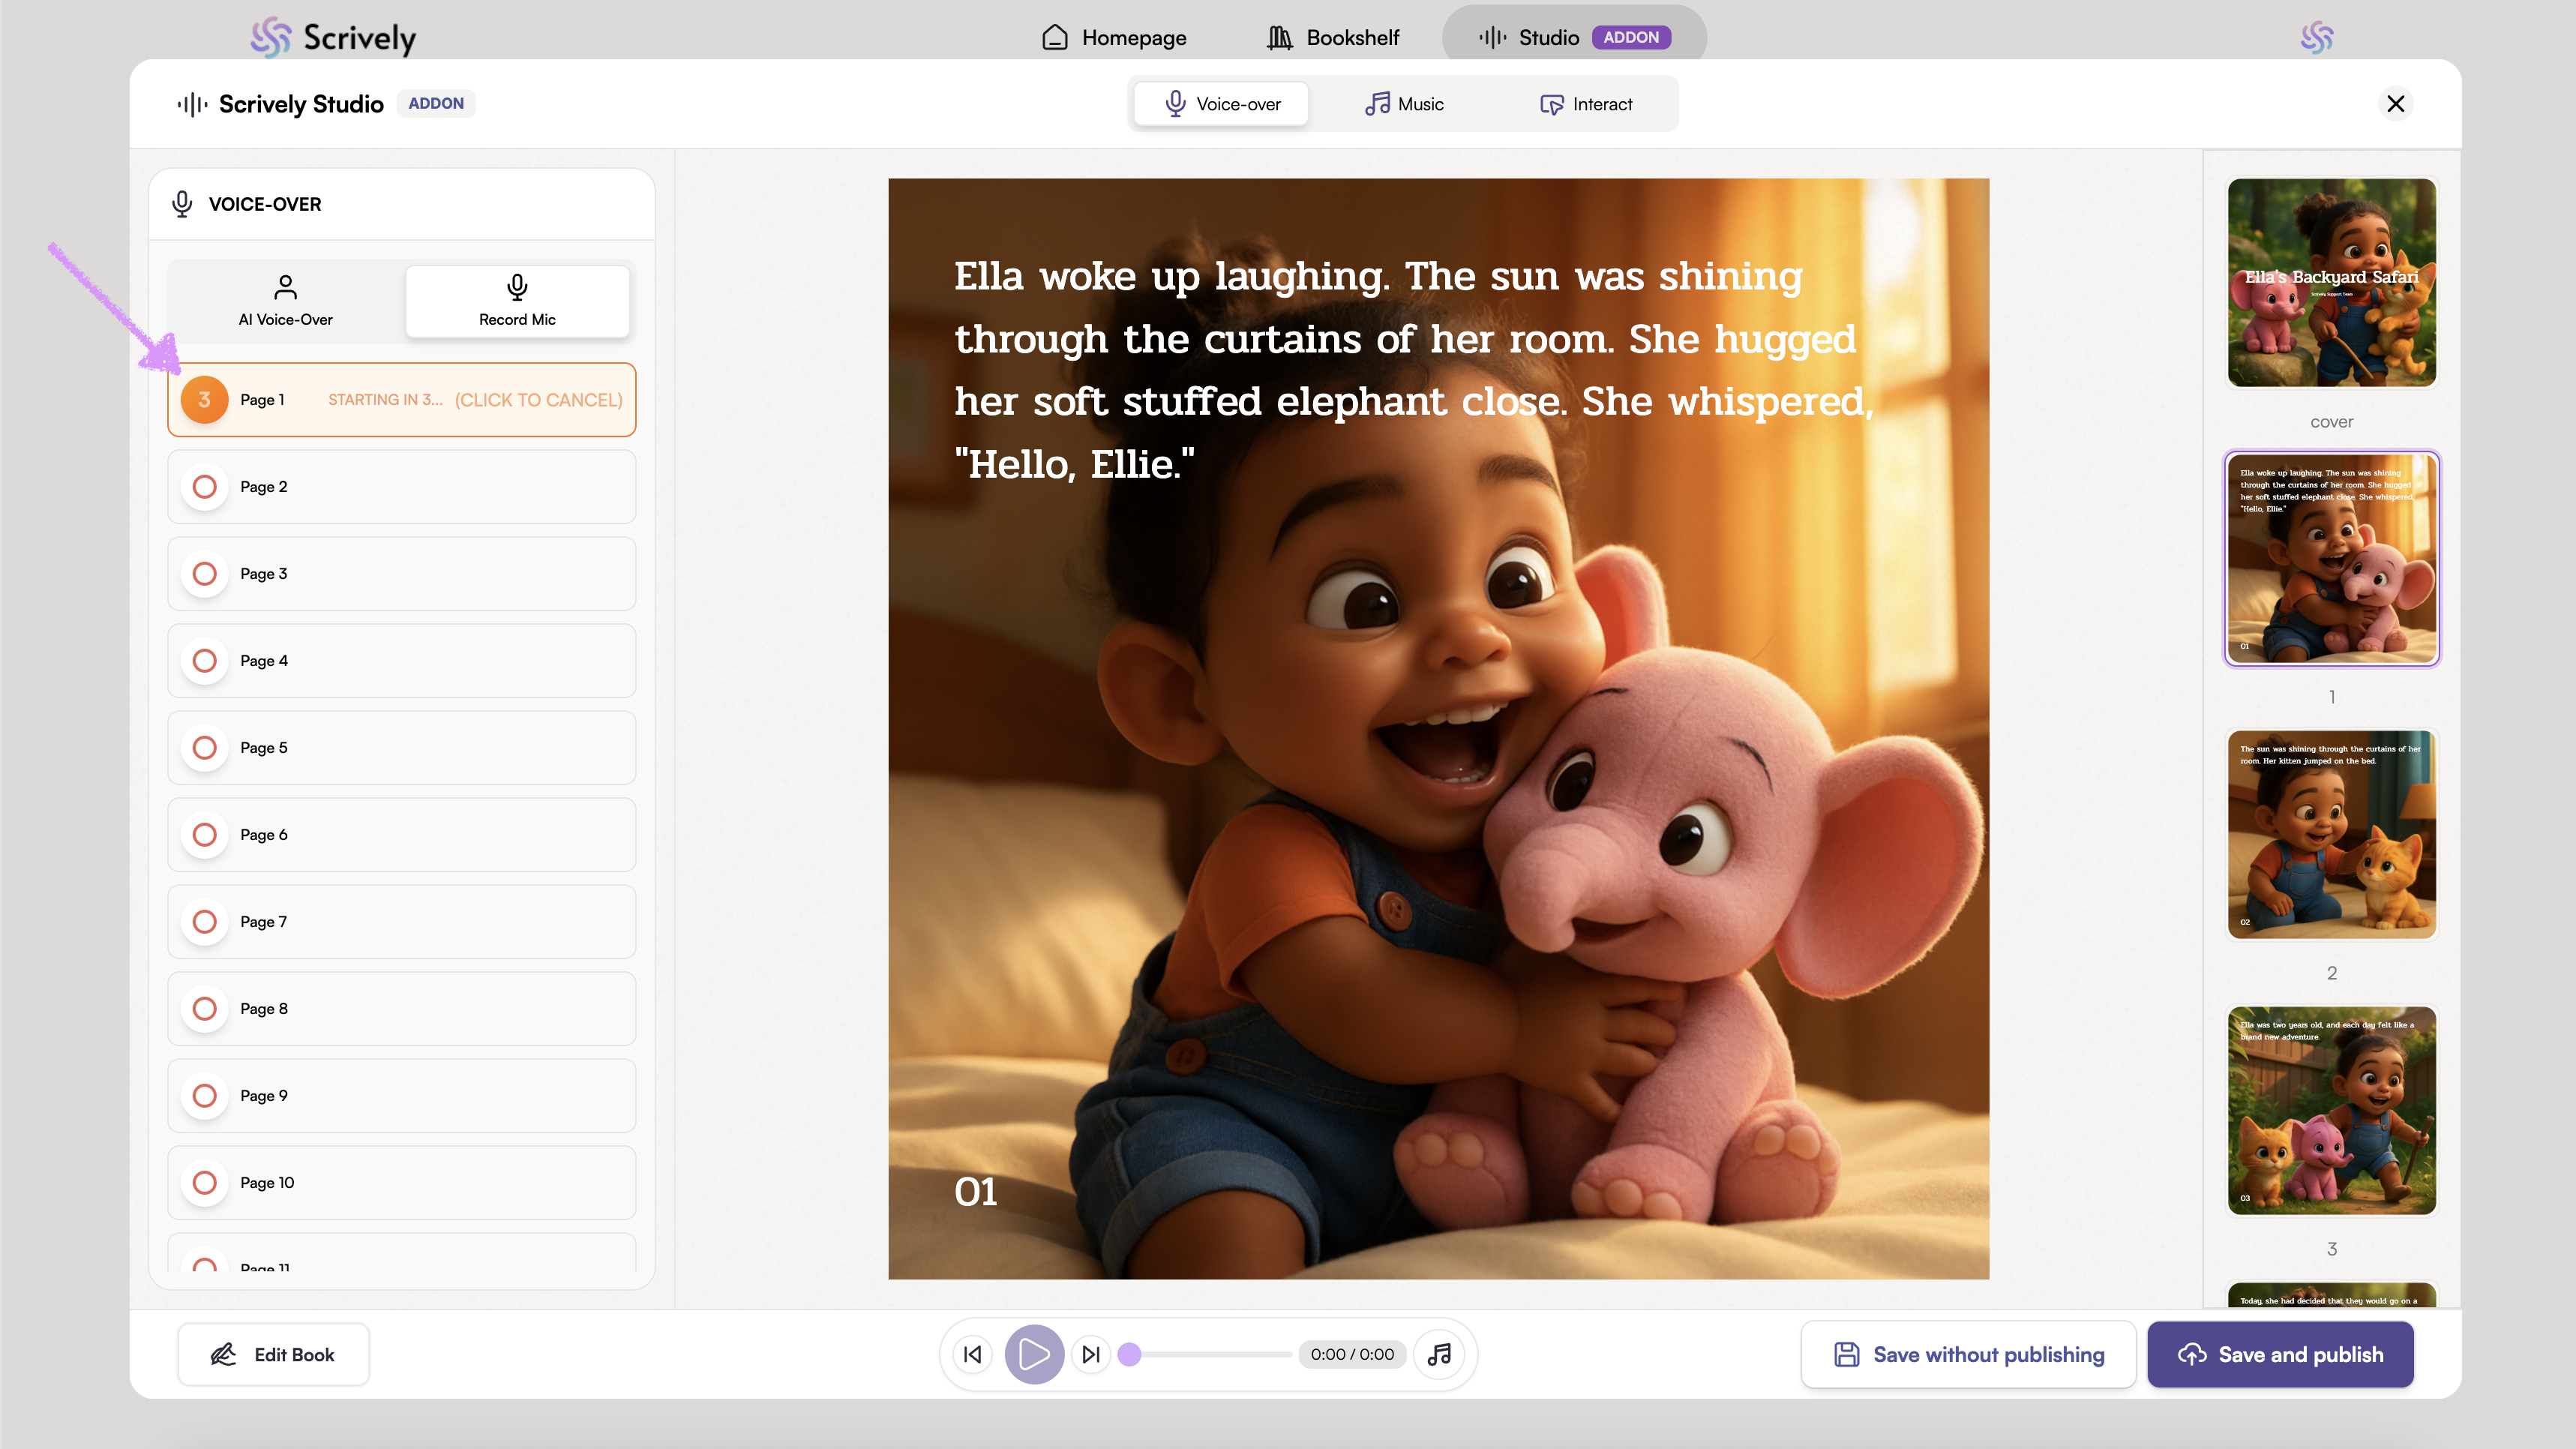This screenshot has height=1449, width=2576.
Task: Cancel the Page 1 recording countdown
Action: pyautogui.click(x=538, y=400)
